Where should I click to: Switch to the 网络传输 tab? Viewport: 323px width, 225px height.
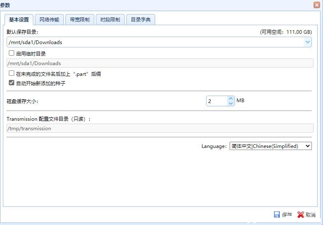(x=49, y=20)
